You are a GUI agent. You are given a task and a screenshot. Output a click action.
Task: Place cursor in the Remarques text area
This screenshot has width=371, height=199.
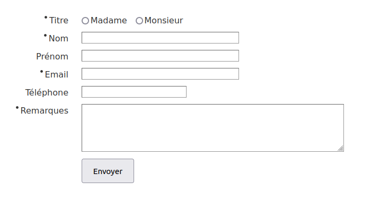point(213,128)
